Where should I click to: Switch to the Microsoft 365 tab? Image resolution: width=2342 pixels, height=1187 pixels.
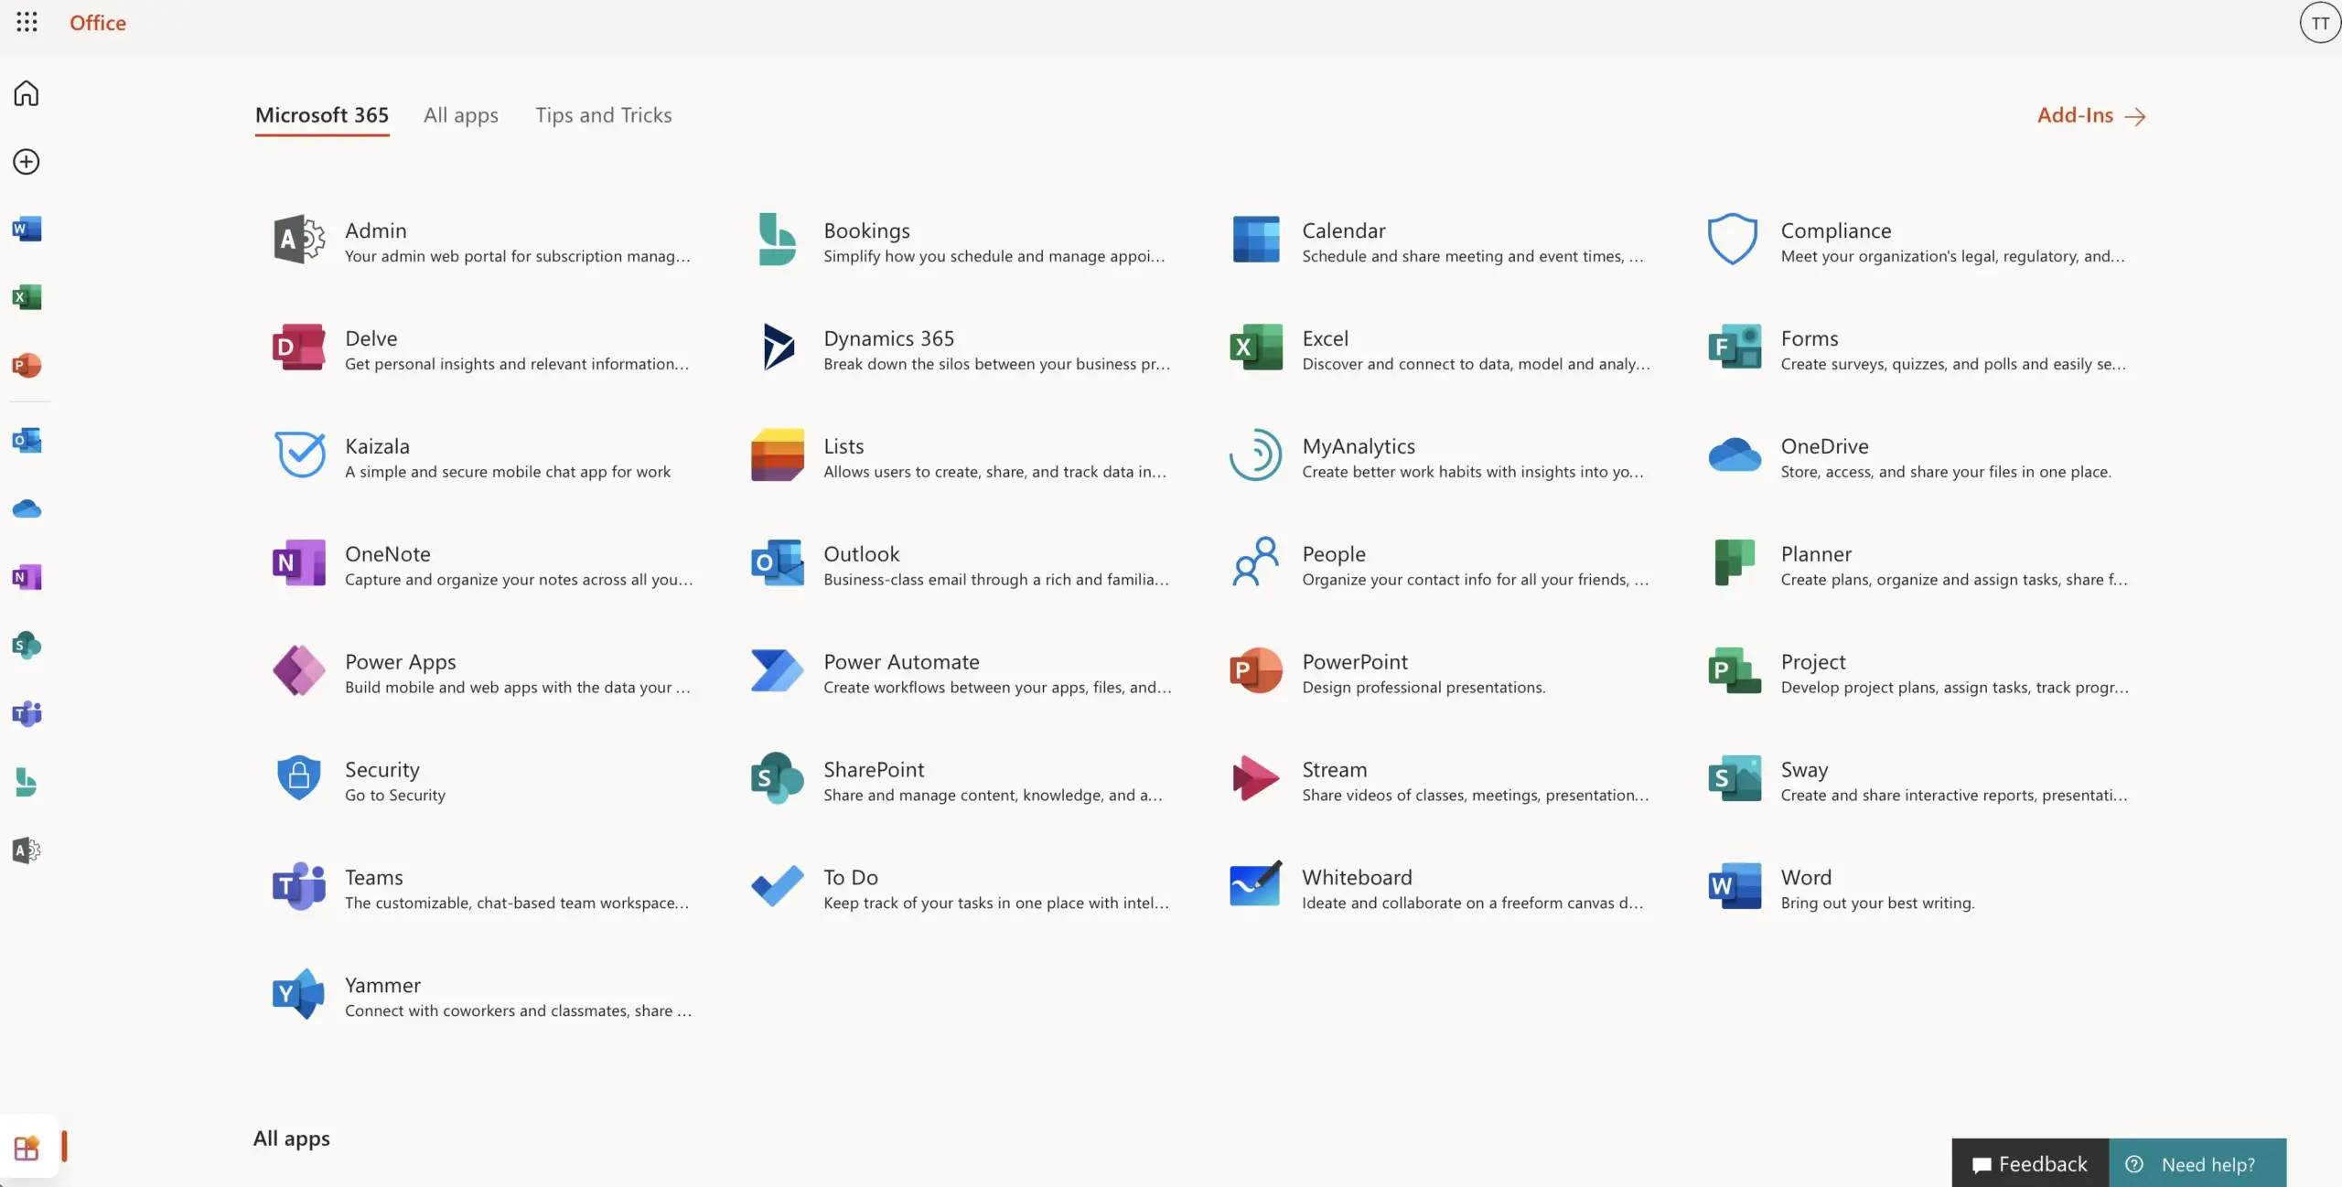tap(322, 115)
